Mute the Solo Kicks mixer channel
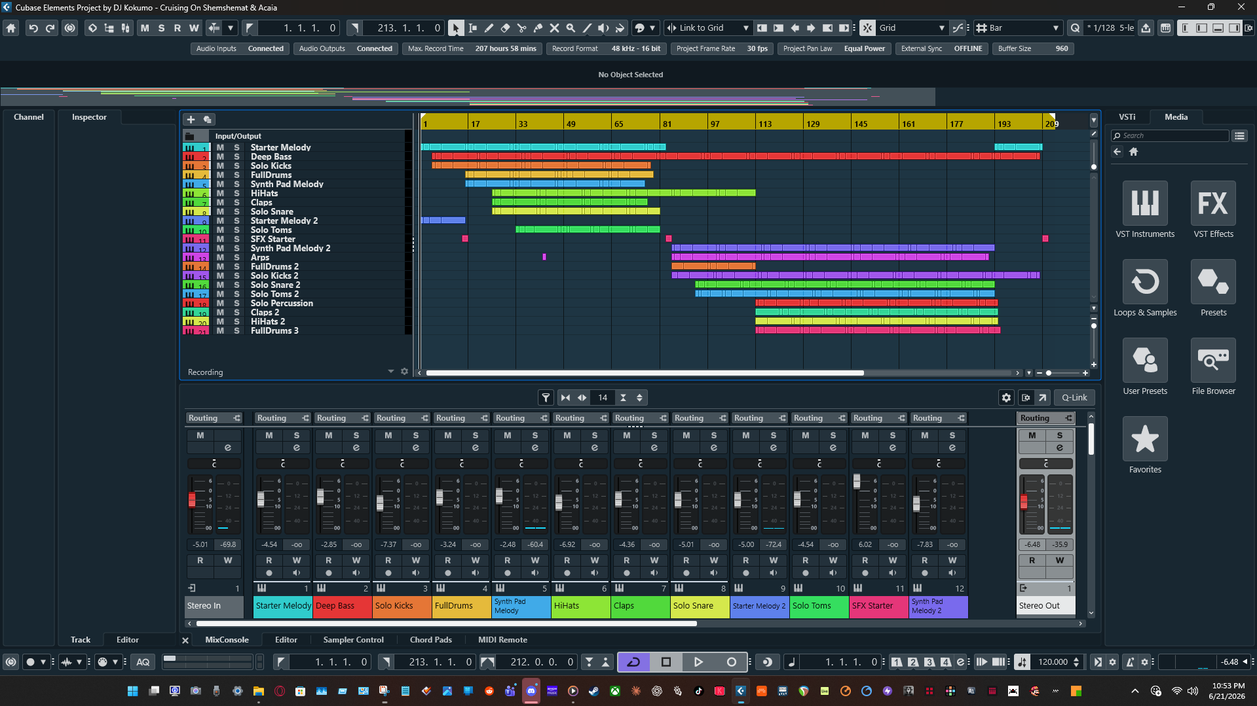1257x706 pixels. click(388, 435)
